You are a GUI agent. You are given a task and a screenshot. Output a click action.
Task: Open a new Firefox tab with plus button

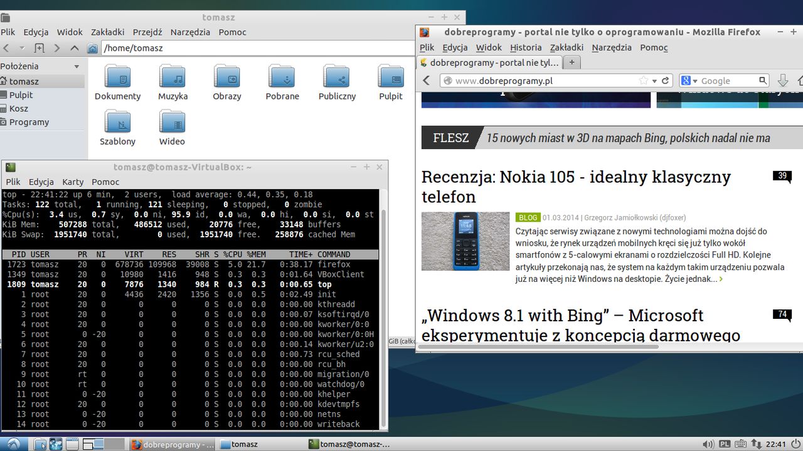[572, 63]
